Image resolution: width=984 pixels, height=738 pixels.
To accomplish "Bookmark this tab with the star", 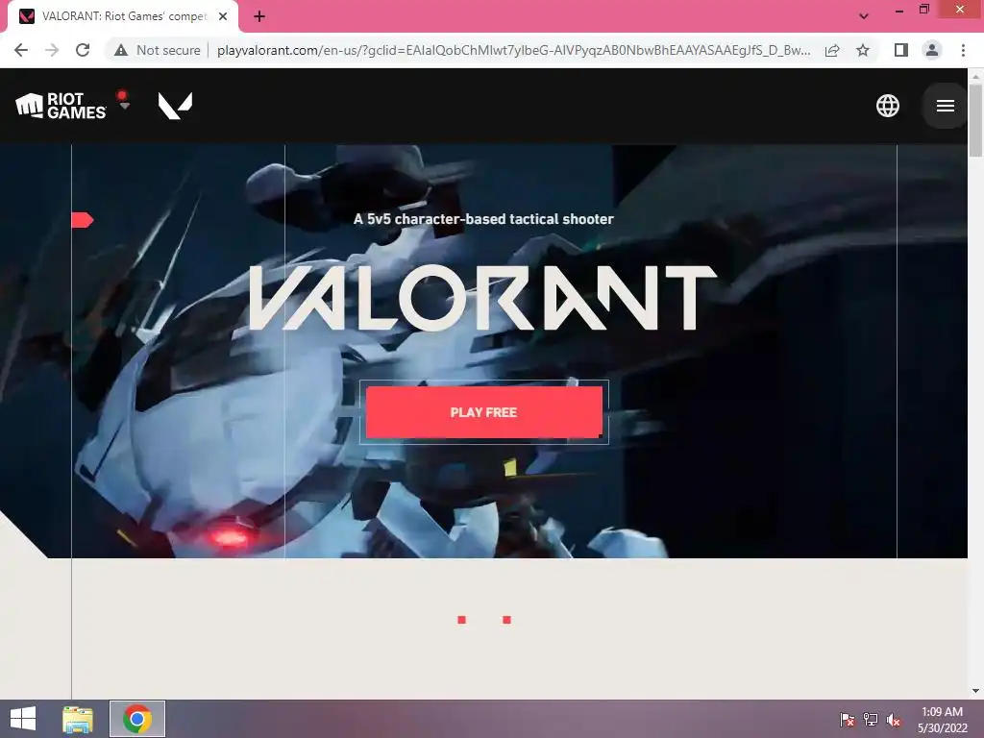I will pyautogui.click(x=863, y=50).
